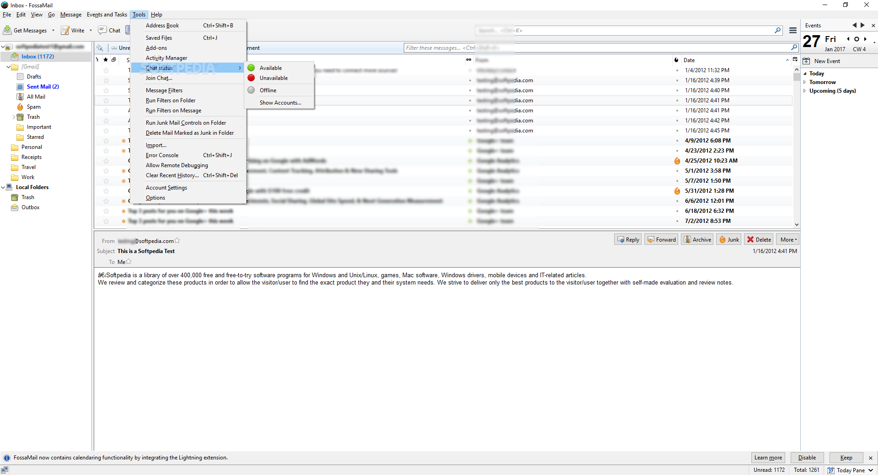Screen dimensions: 878x475
Task: Click Show Accounts... in chat submenu
Action: pos(279,103)
